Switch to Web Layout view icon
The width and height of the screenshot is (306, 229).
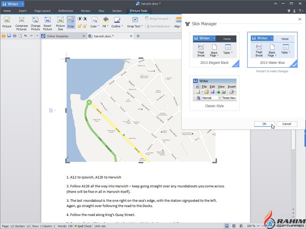(241, 226)
